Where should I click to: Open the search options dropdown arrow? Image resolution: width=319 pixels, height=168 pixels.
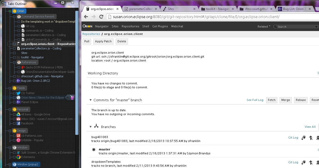(x=316, y=27)
